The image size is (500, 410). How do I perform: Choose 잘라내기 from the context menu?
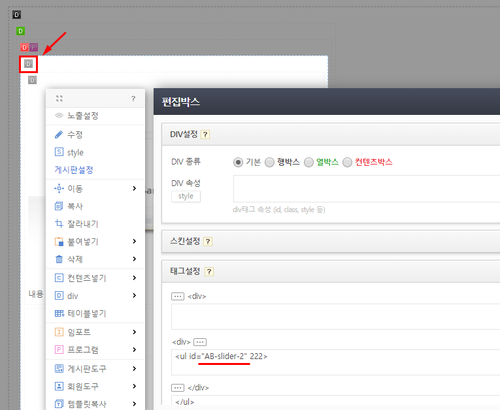coord(82,224)
